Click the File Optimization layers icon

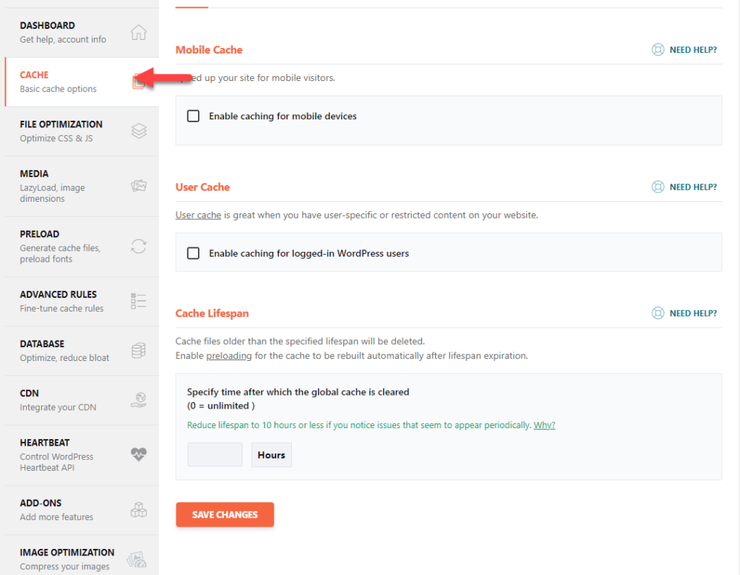click(139, 131)
